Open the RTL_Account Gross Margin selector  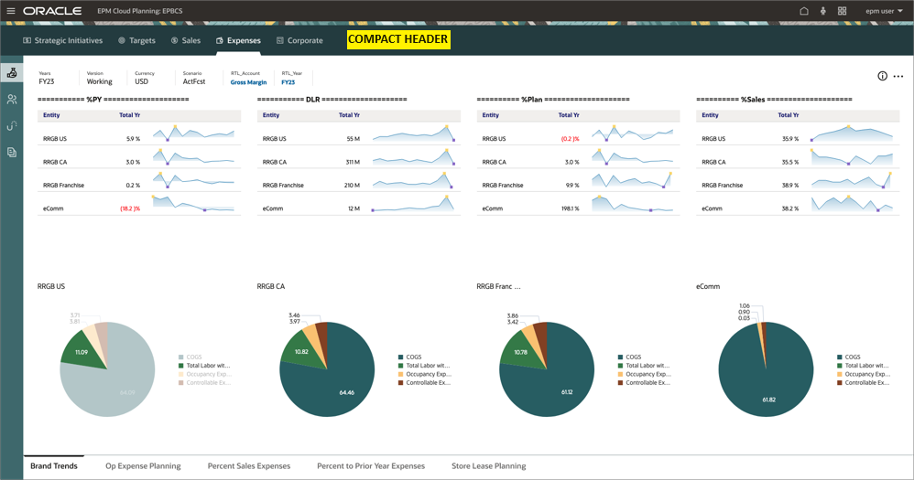248,82
